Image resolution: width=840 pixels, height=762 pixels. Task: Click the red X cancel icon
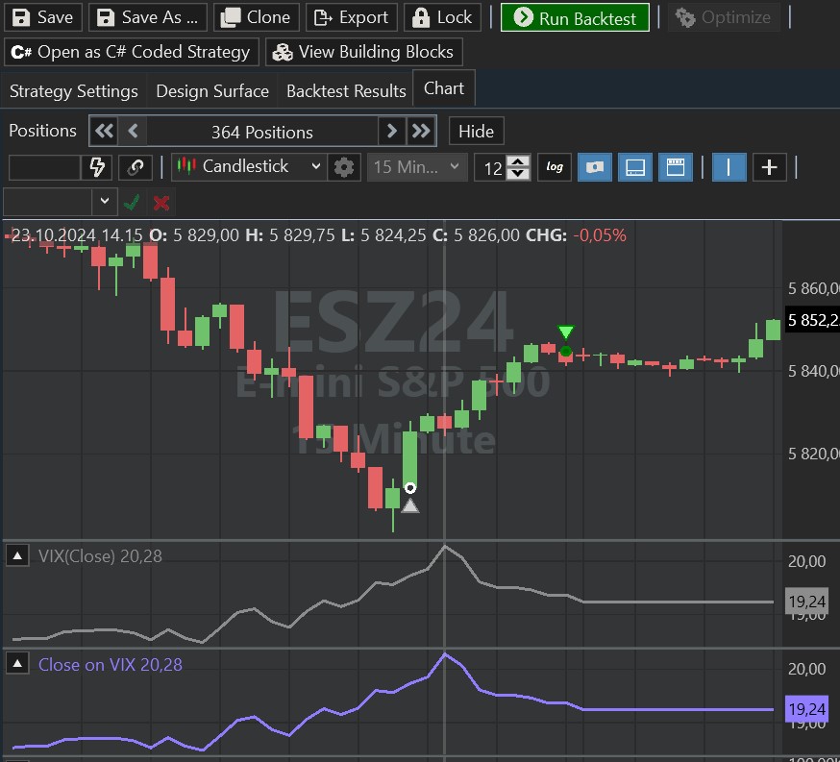click(161, 203)
